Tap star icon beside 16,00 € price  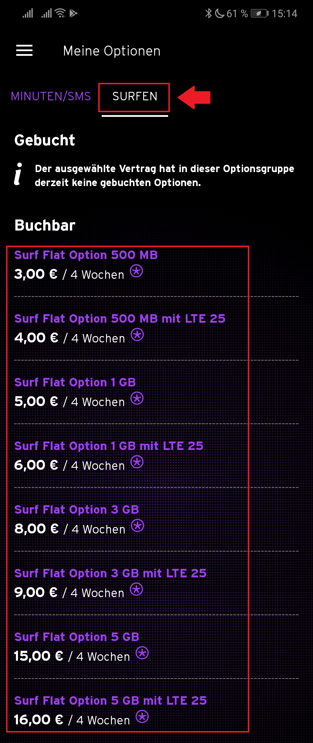(x=142, y=717)
